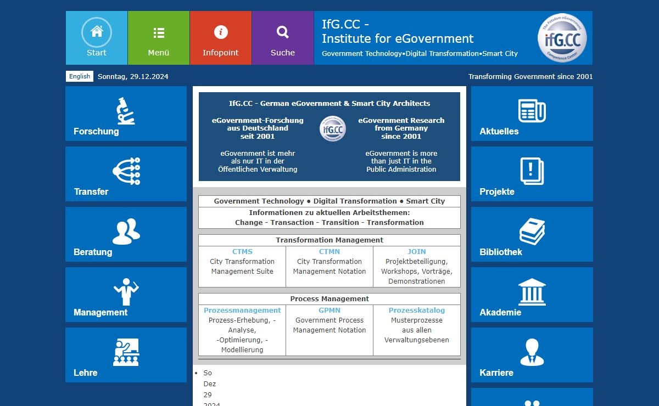The image size is (659, 406).
Task: Click 'Projektbeteiligung, Workshops, Vorträge, Demonstrationen' text
Action: (417, 272)
